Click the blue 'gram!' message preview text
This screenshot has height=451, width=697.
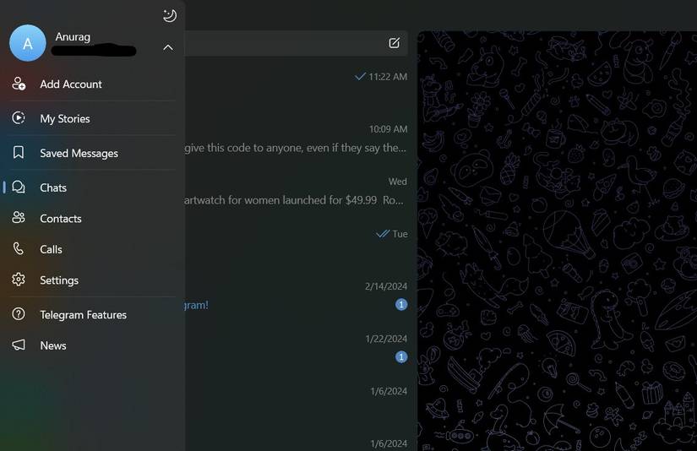pyautogui.click(x=197, y=305)
